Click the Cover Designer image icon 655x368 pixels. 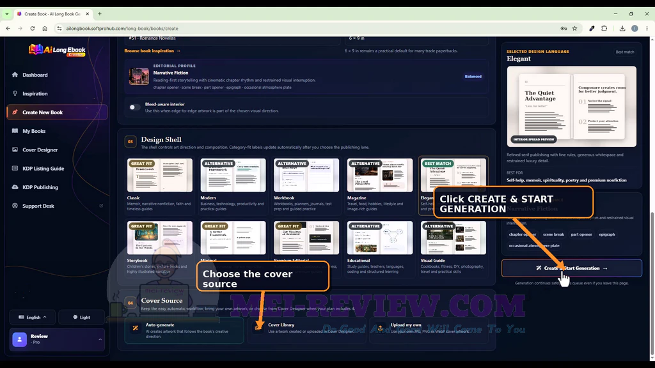click(15, 149)
